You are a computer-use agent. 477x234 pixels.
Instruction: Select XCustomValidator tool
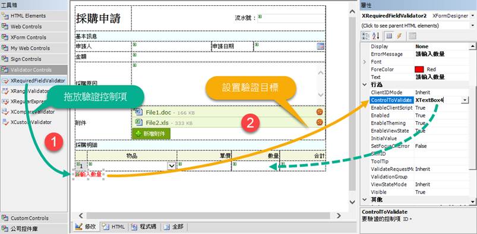click(x=27, y=122)
